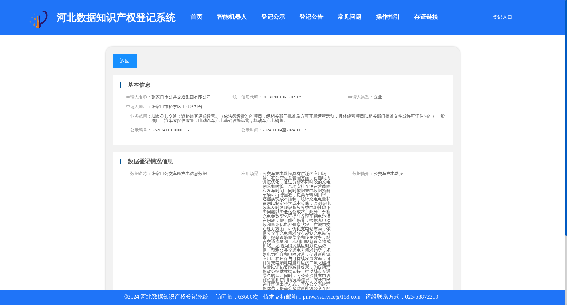Click the footer copyright text
Image resolution: width=567 pixels, height=305 pixels.
pos(166,297)
